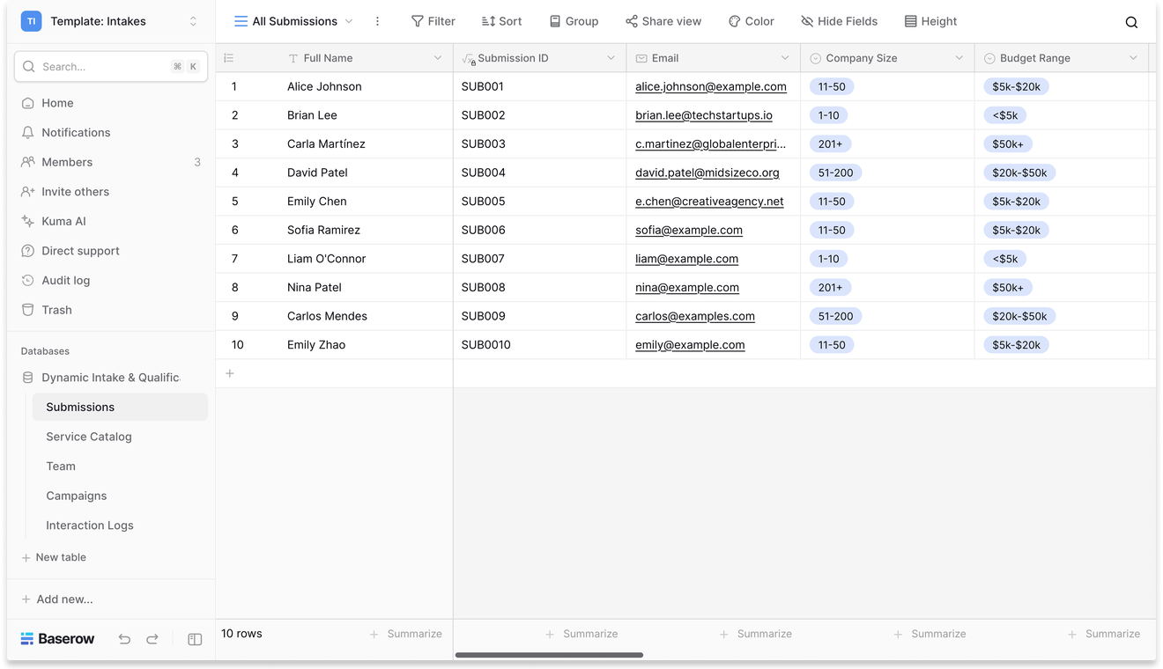The height and width of the screenshot is (669, 1163).
Task: Open the Color options in toolbar
Action: (x=751, y=21)
